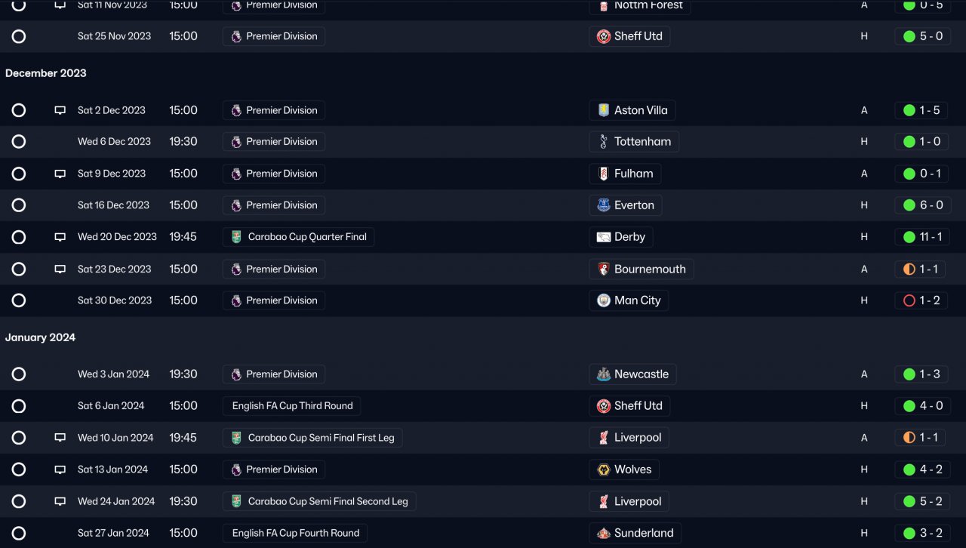Select the radio circle for the Everton fixture
This screenshot has width=966, height=548.
[x=19, y=205]
